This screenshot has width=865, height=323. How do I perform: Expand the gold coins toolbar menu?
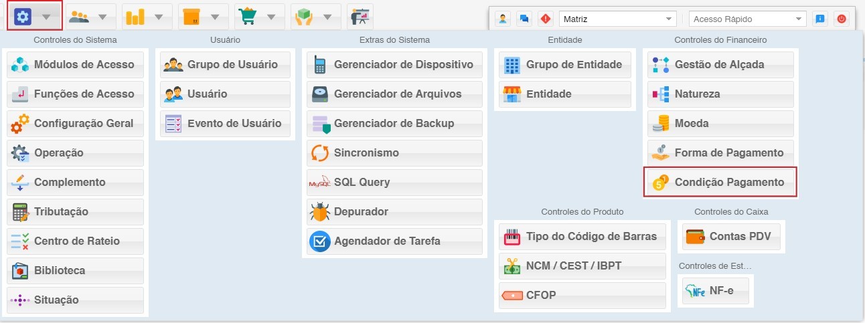[147, 16]
